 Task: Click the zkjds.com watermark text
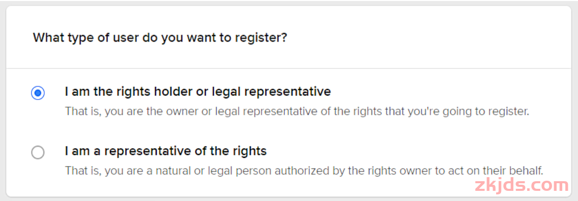pyautogui.click(x=522, y=185)
